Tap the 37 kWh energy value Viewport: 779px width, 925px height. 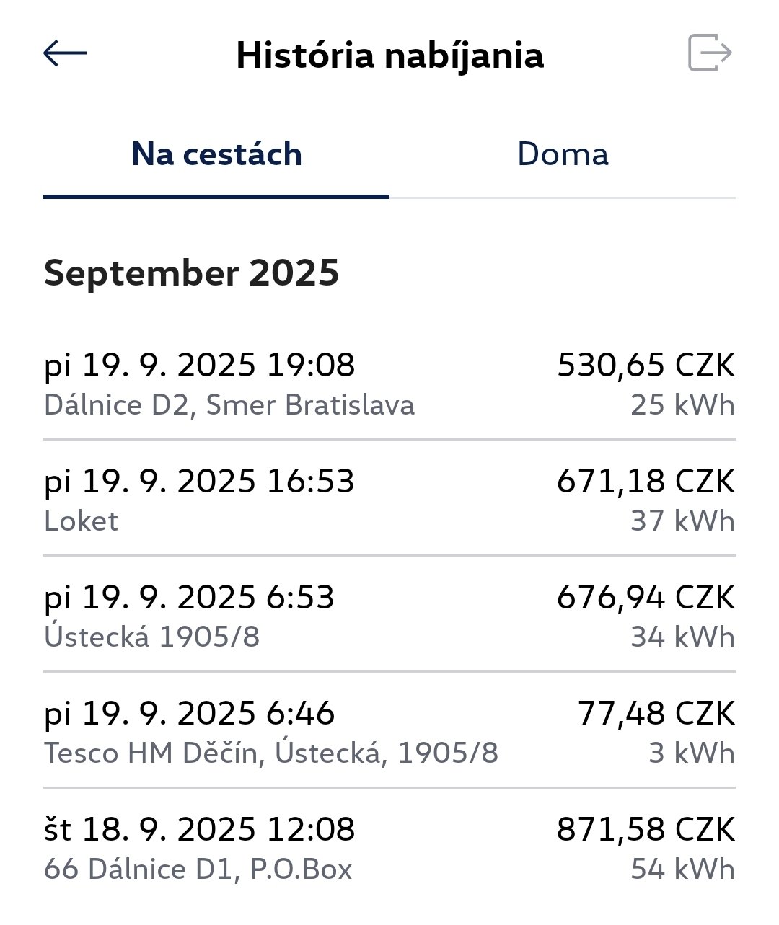pyautogui.click(x=682, y=521)
